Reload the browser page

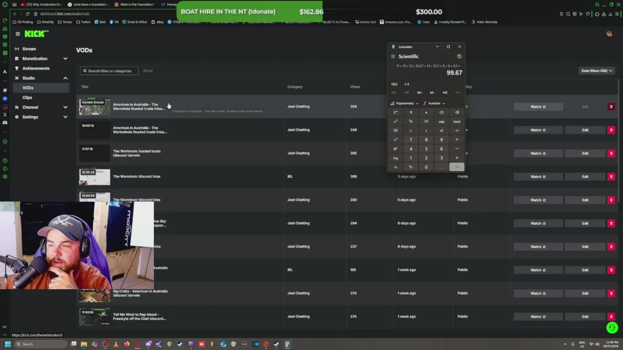coord(27,14)
